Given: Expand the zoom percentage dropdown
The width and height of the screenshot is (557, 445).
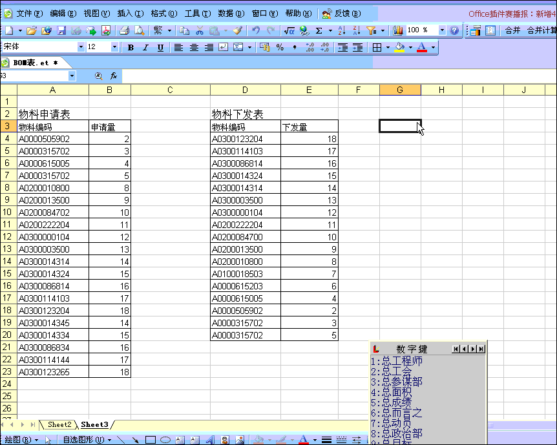Looking at the screenshot, I should [442, 30].
